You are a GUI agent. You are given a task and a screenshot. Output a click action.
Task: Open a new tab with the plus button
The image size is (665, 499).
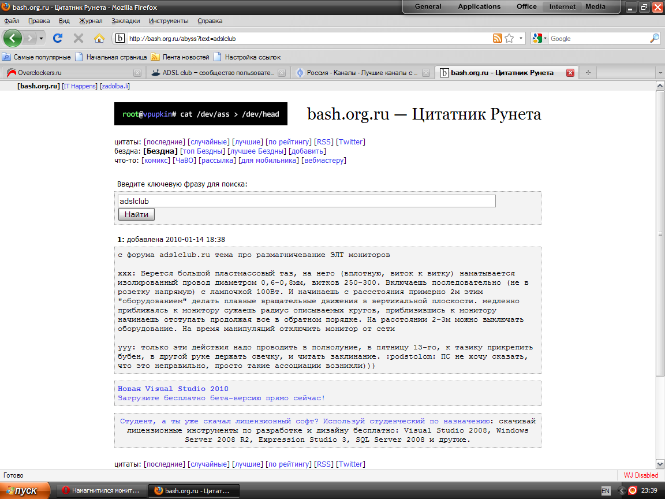pos(588,73)
